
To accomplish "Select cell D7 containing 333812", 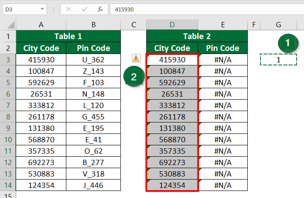I will coord(172,105).
